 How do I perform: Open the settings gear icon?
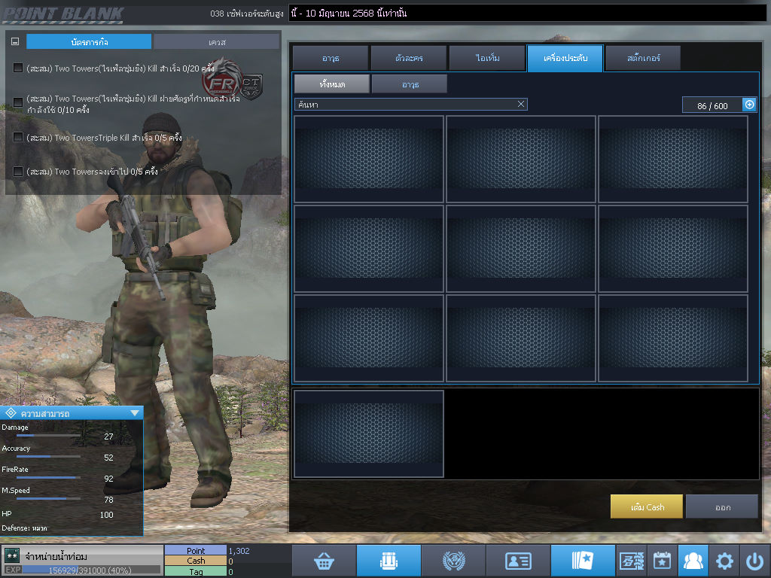[724, 560]
